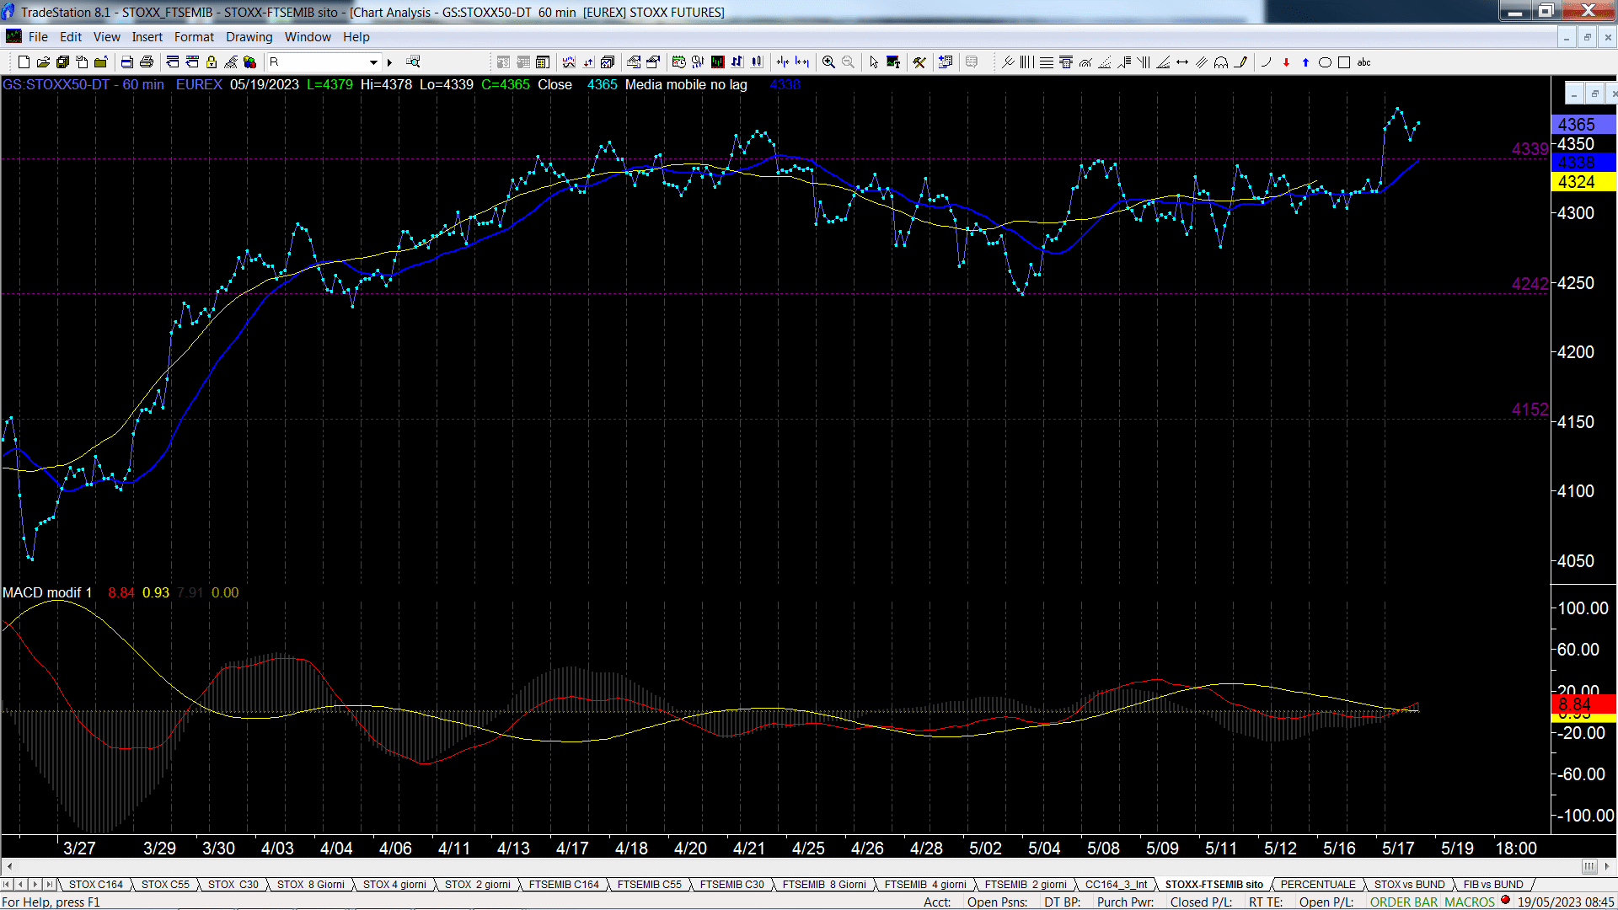Click the horizontal scrollbar right arrow

tap(1607, 866)
